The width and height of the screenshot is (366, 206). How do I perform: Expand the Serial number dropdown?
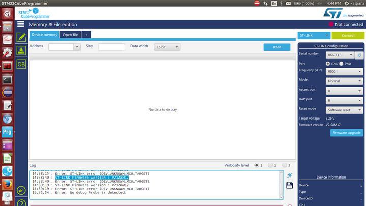(x=340, y=55)
